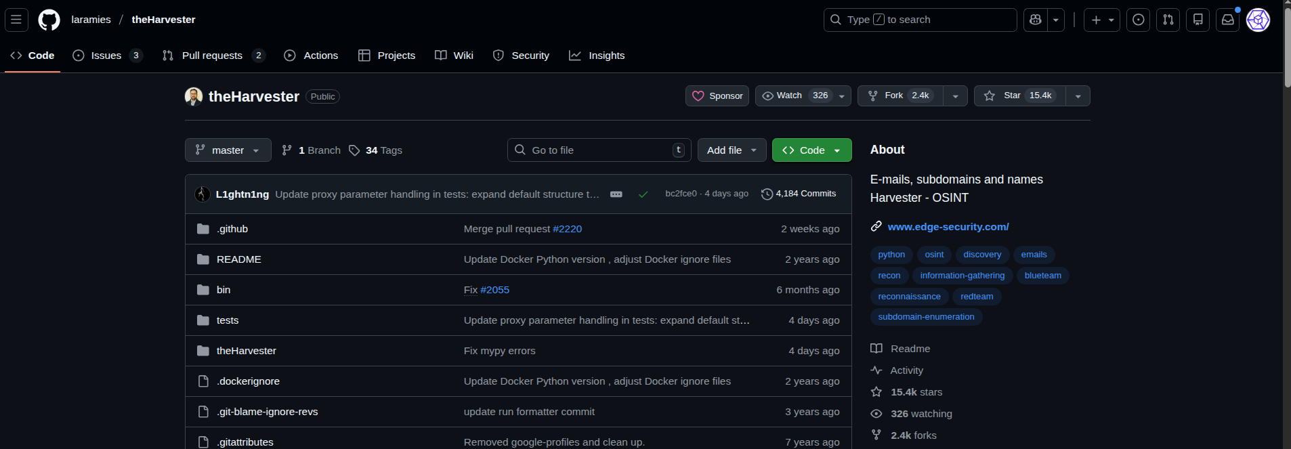
Task: Click the user profile avatar
Action: tap(1258, 20)
